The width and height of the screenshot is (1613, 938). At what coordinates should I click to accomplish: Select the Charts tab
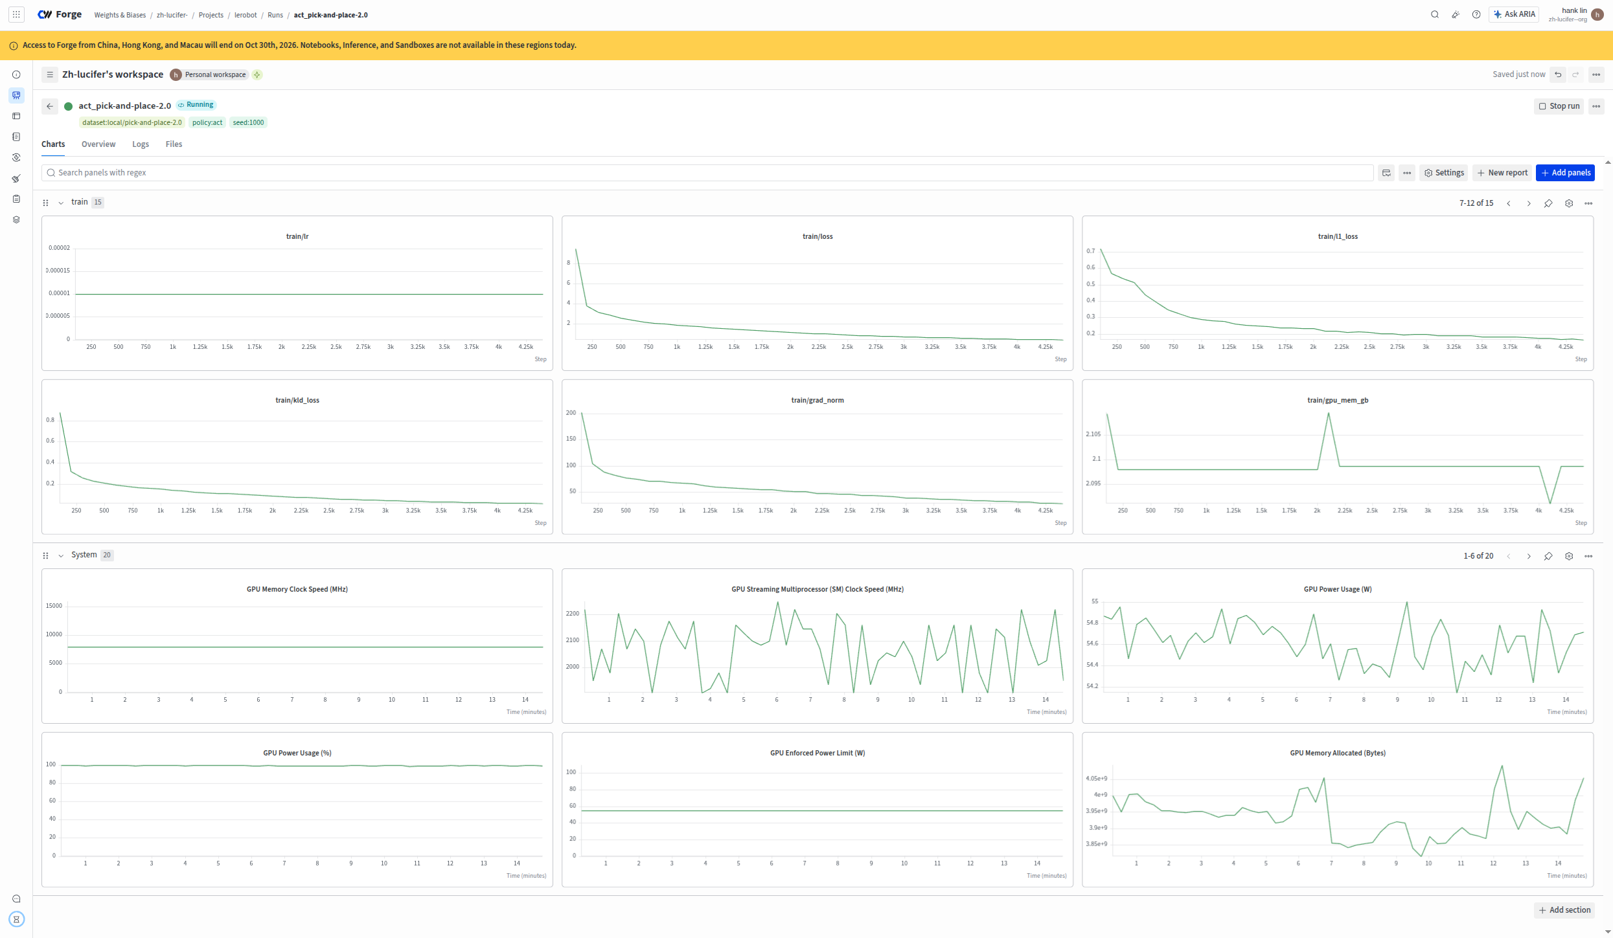click(x=53, y=144)
